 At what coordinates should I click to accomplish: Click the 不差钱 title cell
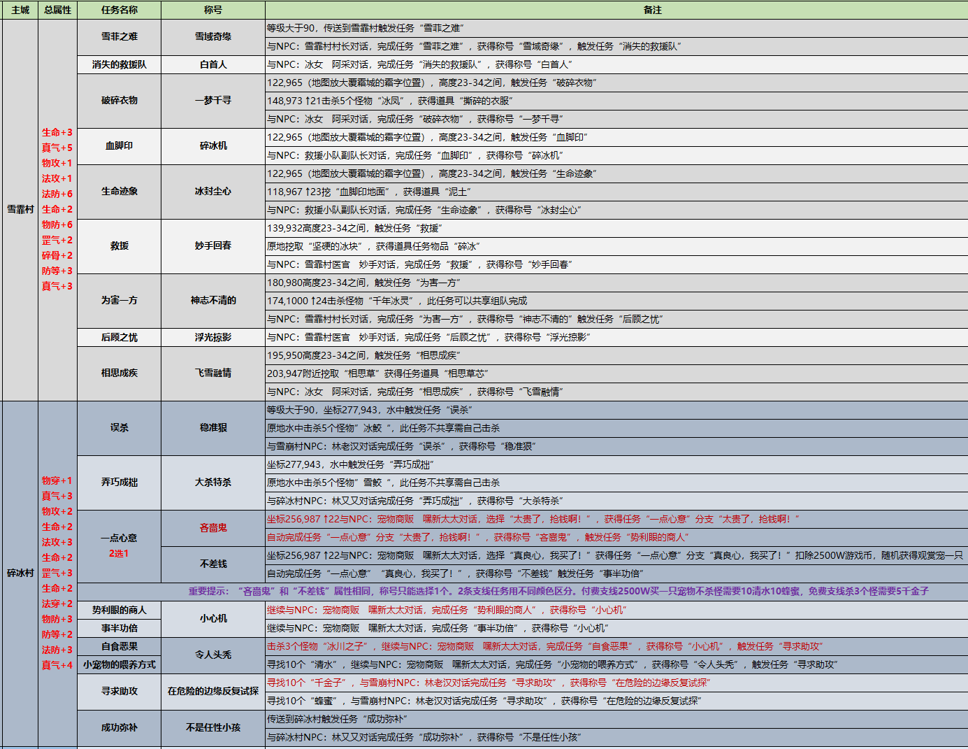point(213,564)
